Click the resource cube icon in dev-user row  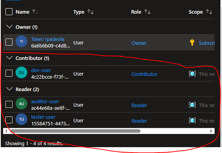[x=192, y=74]
